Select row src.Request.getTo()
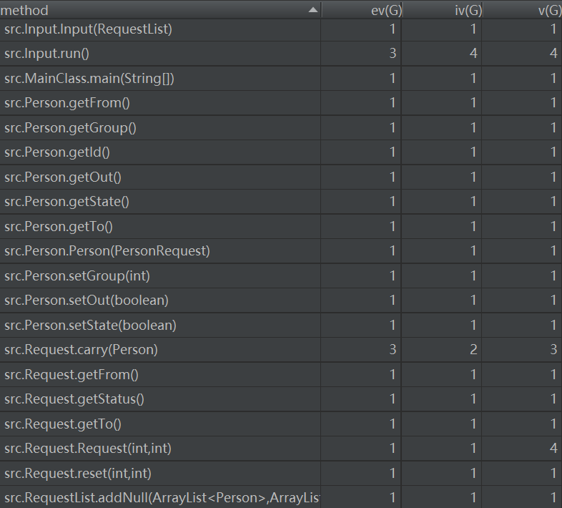Image resolution: width=562 pixels, height=508 pixels. point(281,424)
